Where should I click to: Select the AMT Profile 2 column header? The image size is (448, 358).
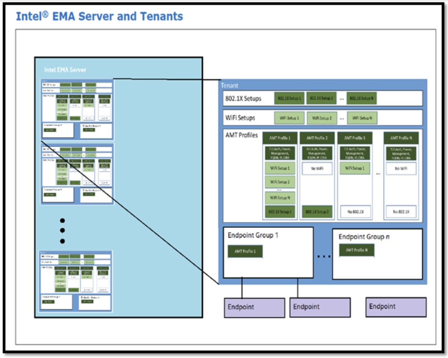[x=317, y=138]
